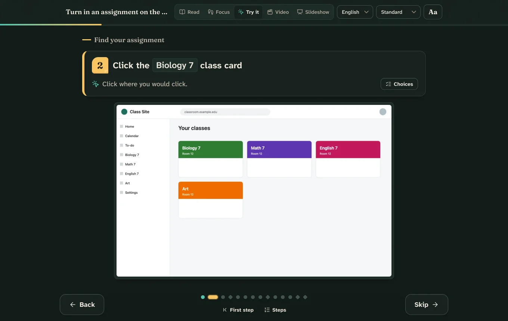The width and height of the screenshot is (508, 321).
Task: Select the Try it tab
Action: (248, 12)
